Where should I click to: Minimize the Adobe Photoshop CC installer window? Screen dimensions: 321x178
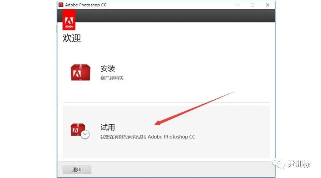[x=238, y=5]
